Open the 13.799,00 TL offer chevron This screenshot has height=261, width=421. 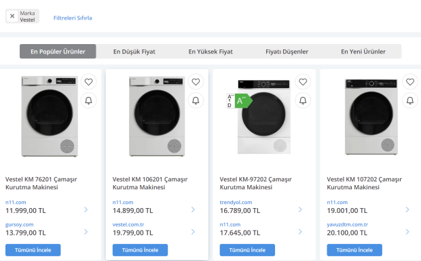pos(86,232)
